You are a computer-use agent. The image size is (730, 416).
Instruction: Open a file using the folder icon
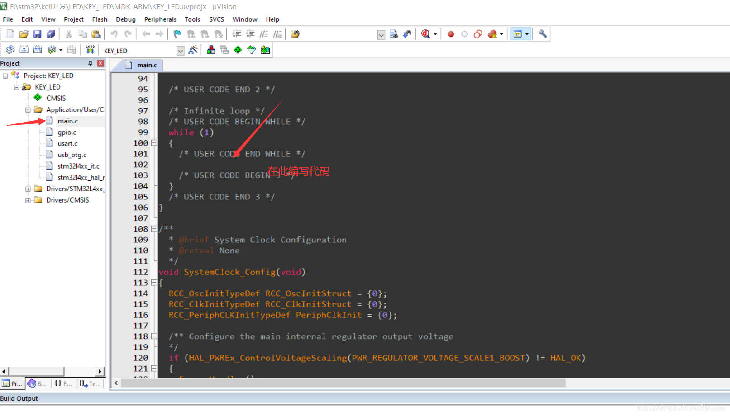pyautogui.click(x=24, y=34)
